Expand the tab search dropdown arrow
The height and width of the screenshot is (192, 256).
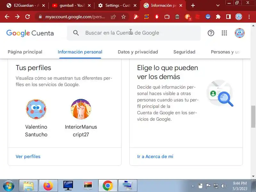(x=218, y=5)
